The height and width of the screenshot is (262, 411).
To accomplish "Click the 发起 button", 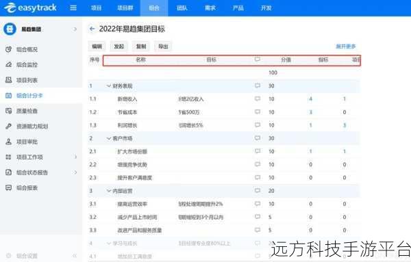I will coord(119,47).
